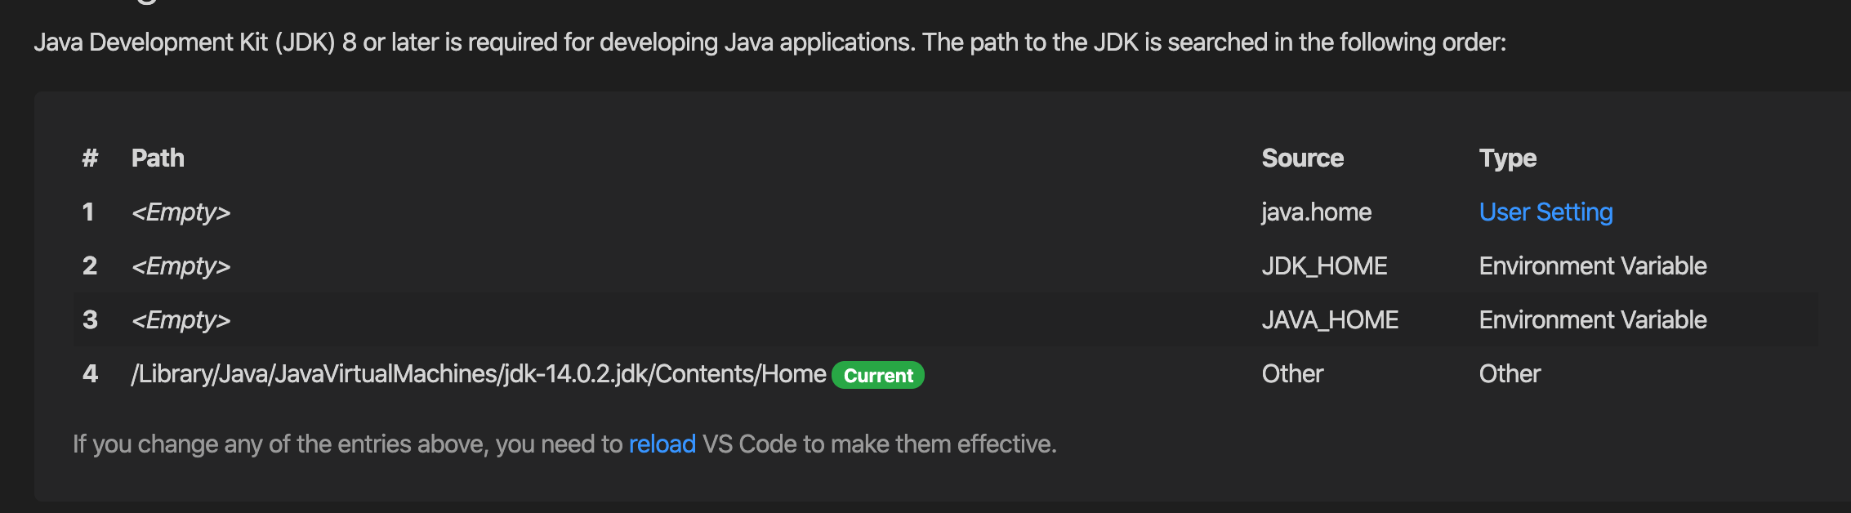Image resolution: width=1851 pixels, height=513 pixels.
Task: Click the Other type label on row 4
Action: click(1509, 373)
